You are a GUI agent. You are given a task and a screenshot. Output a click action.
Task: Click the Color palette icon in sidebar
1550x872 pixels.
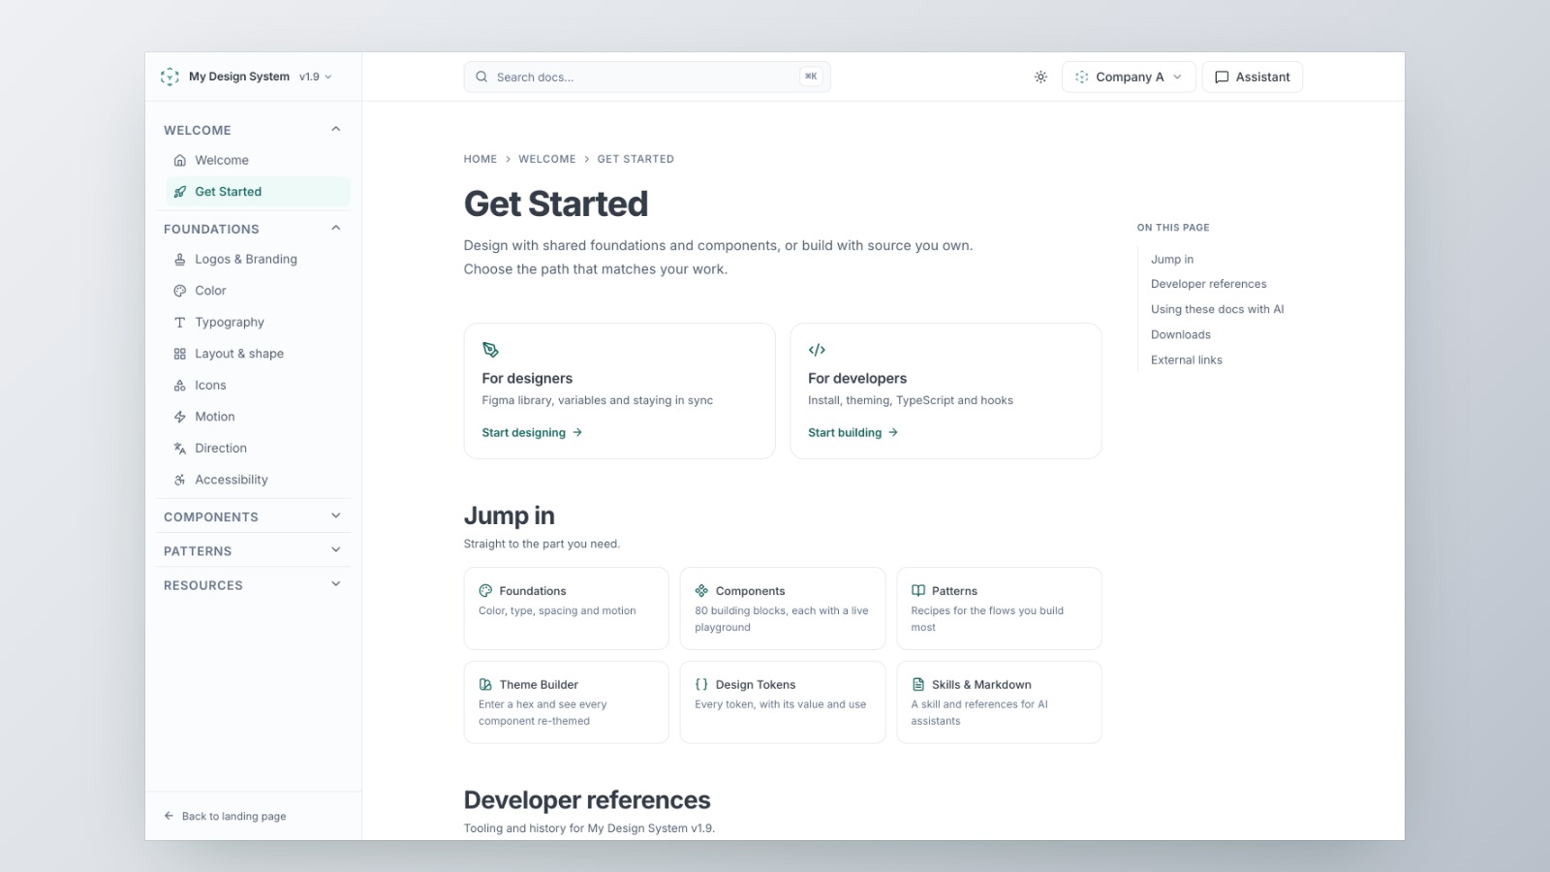(179, 291)
